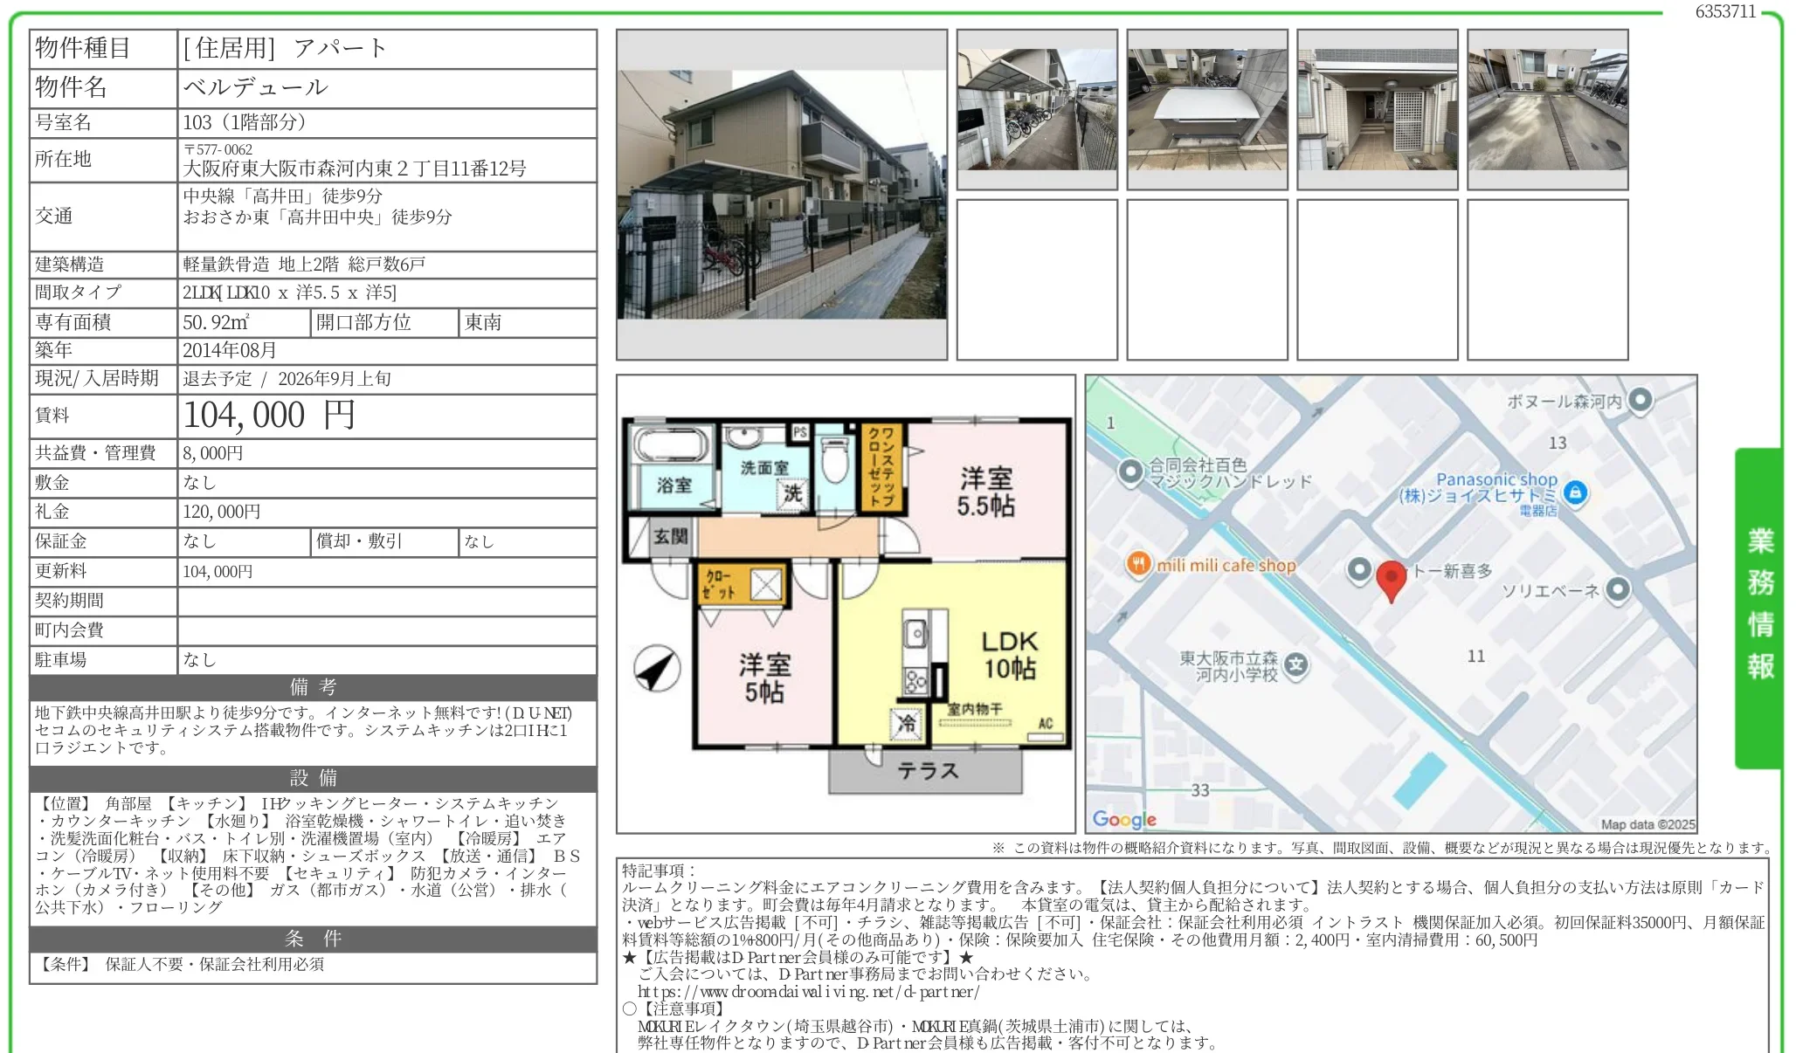The image size is (1796, 1053).
Task: Click the ウォークインクローゼット yellow label
Action: (x=881, y=467)
